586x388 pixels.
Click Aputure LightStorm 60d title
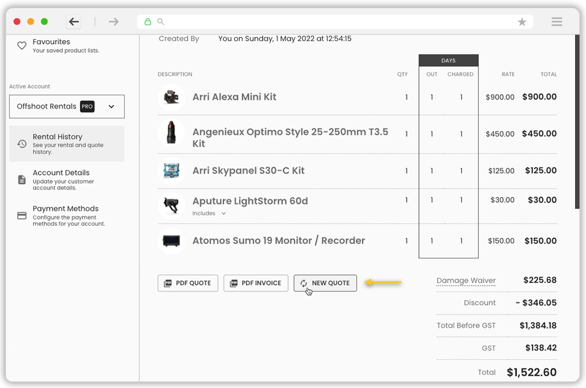coord(250,201)
